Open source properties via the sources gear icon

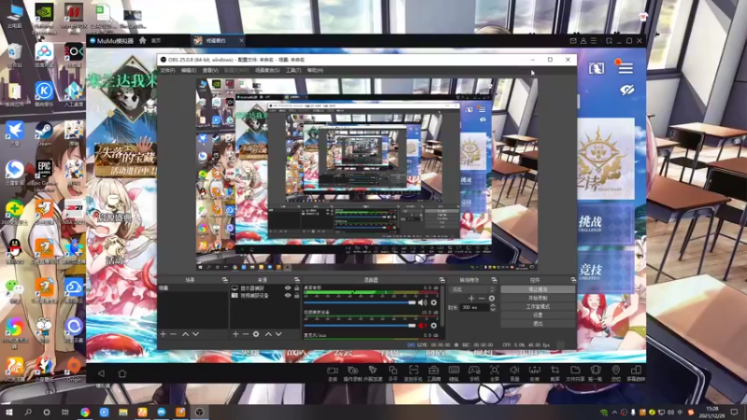click(256, 334)
